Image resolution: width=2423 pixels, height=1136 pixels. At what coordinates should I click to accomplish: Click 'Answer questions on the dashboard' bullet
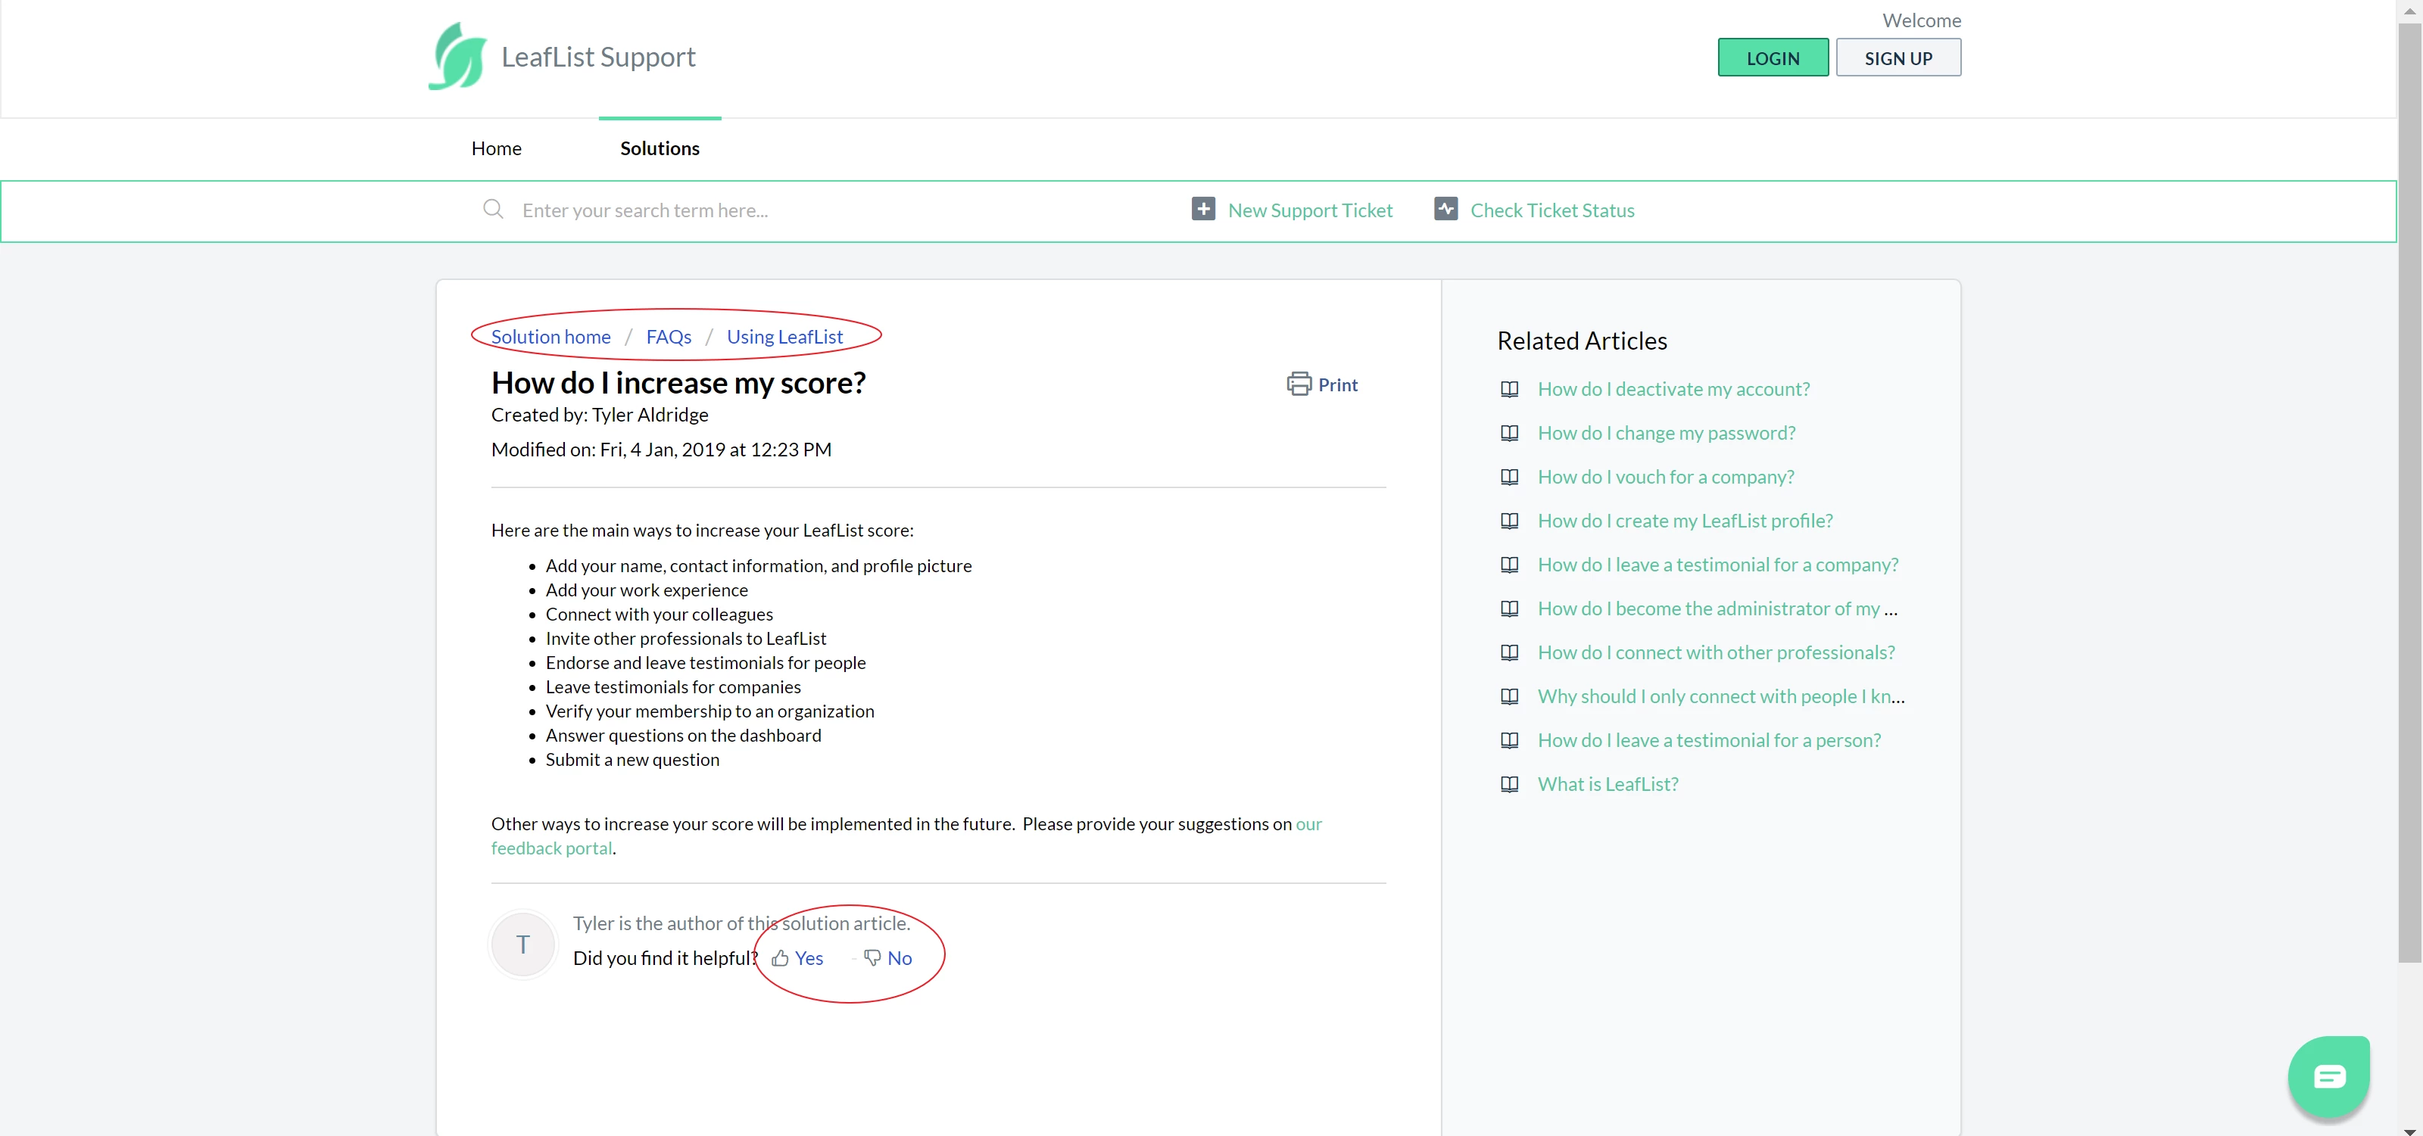click(x=683, y=736)
